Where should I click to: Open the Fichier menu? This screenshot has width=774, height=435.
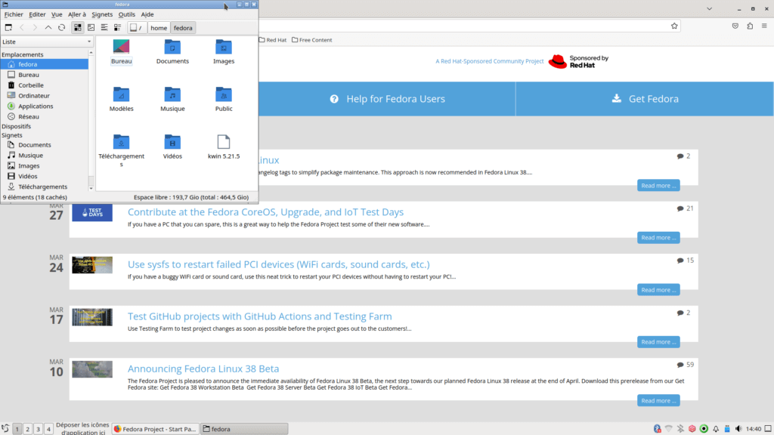pos(14,14)
